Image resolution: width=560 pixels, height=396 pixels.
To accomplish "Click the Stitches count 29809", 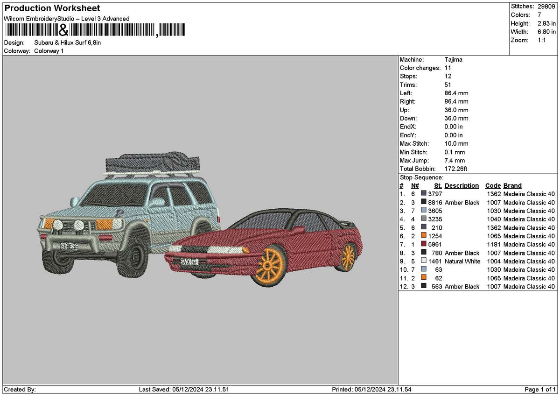I will coord(546,7).
